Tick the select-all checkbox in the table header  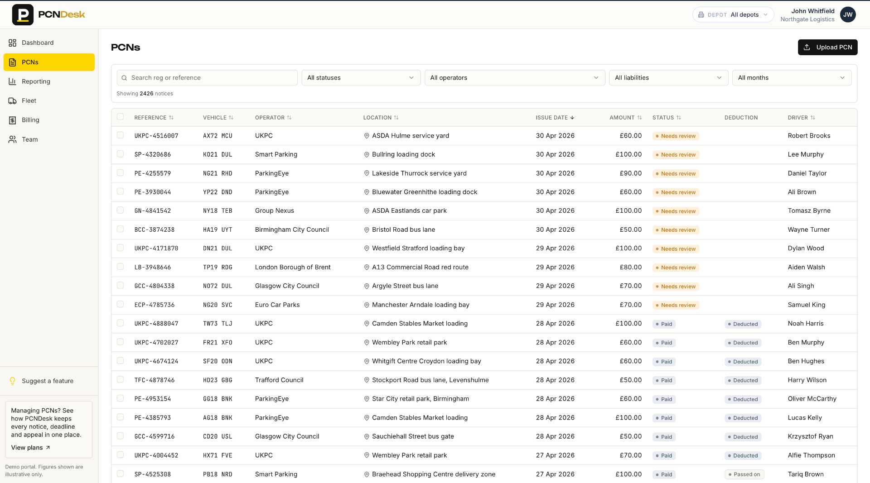pos(120,117)
